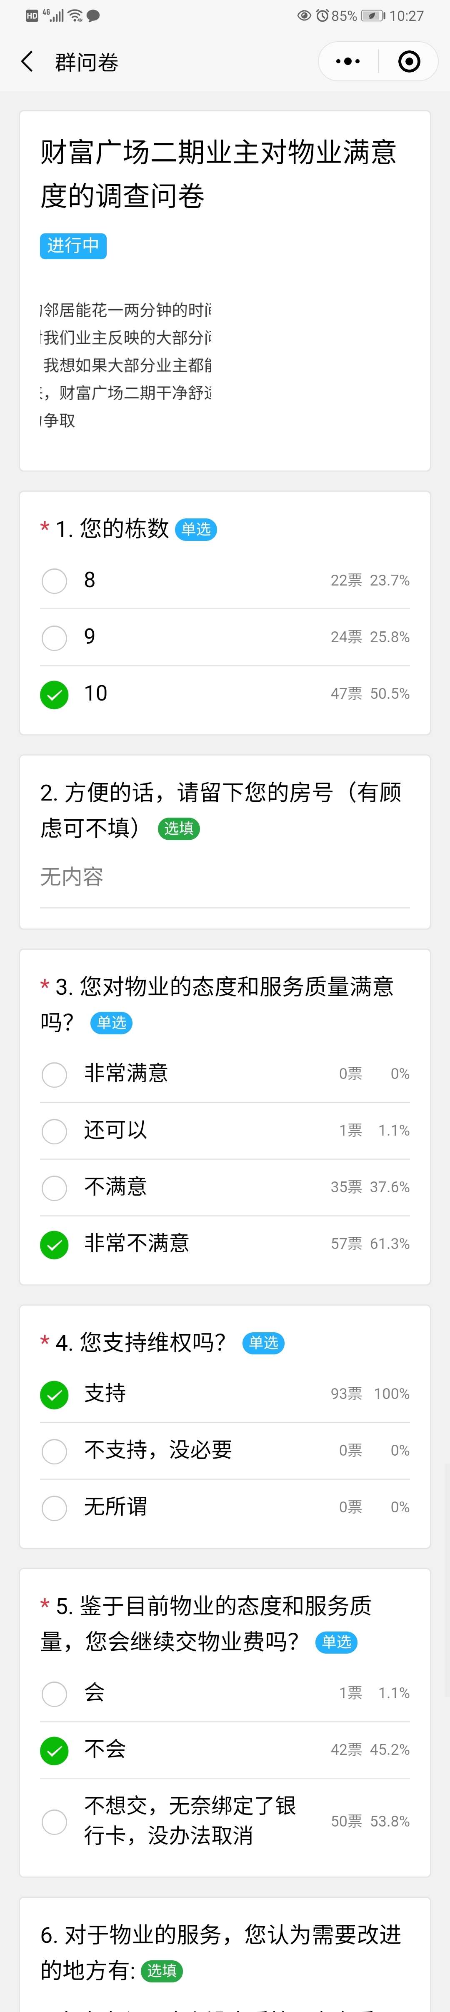Tap the room number input field 无内容
Image resolution: width=450 pixels, height=2012 pixels.
225,877
